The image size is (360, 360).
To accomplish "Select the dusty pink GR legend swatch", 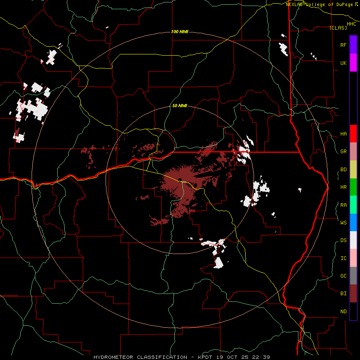I will click(353, 151).
